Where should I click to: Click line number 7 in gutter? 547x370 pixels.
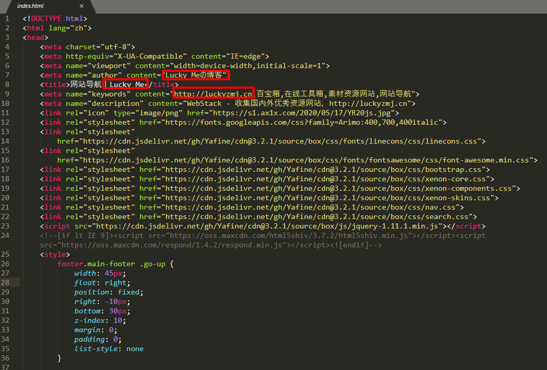(7, 75)
